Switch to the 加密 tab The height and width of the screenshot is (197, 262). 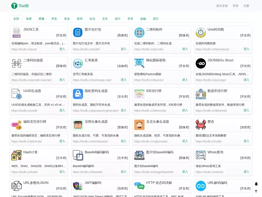[x=29, y=19]
